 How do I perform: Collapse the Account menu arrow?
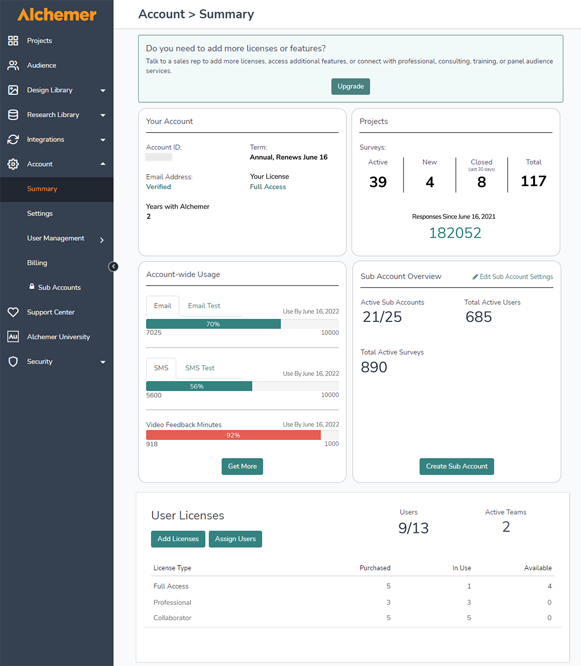(103, 163)
